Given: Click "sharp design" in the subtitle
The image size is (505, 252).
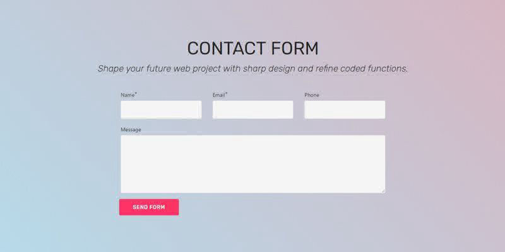Looking at the screenshot, I should tap(270, 69).
